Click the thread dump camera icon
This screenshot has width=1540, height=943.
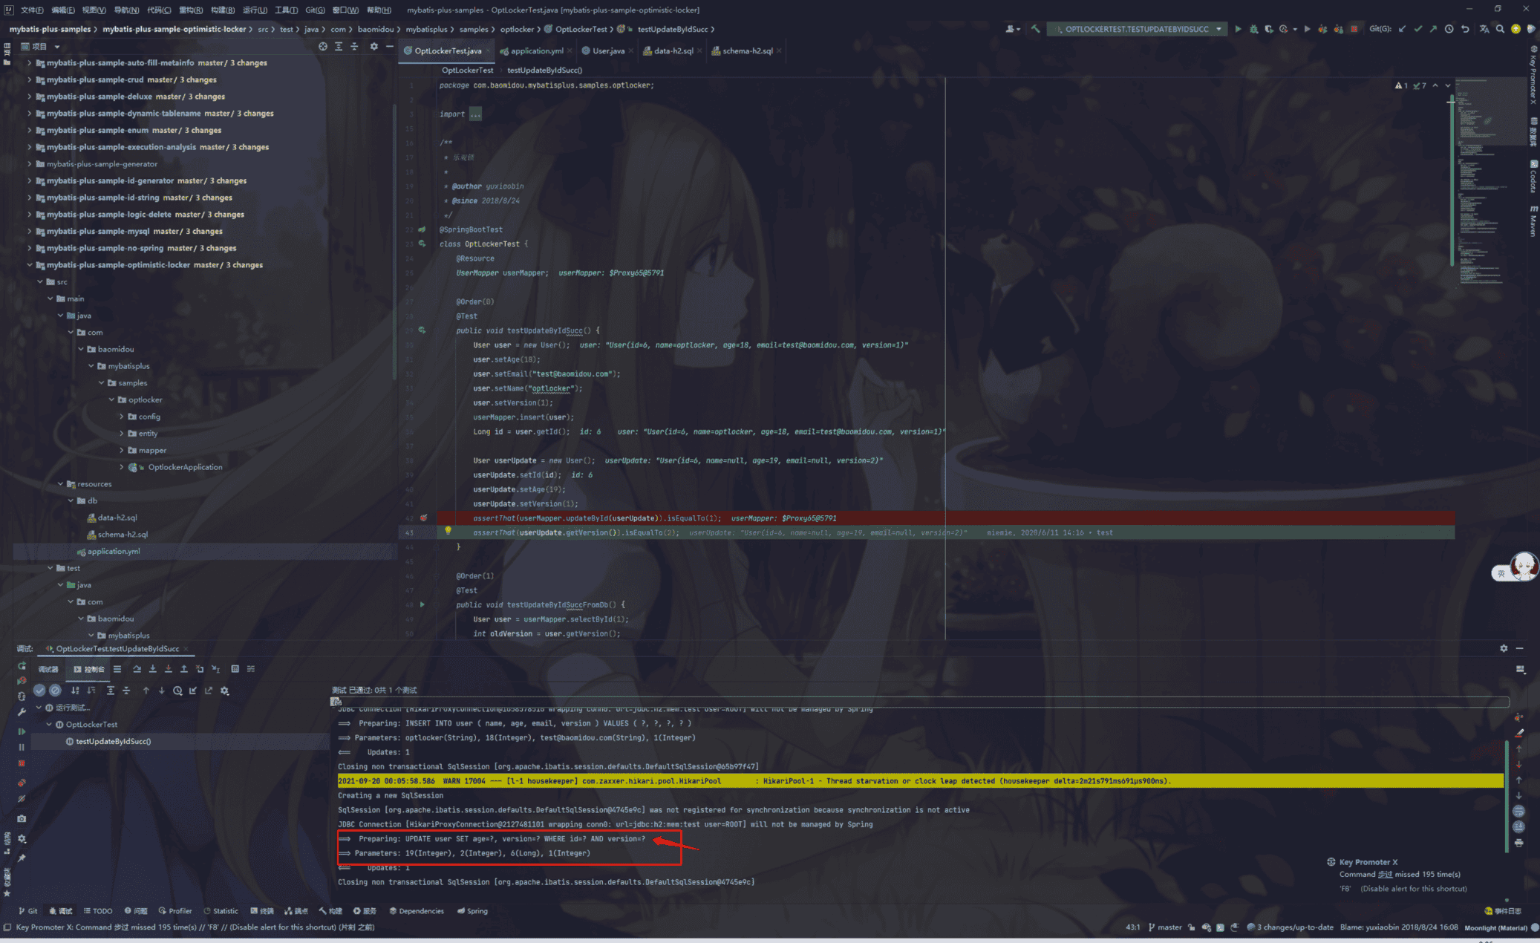tap(22, 818)
